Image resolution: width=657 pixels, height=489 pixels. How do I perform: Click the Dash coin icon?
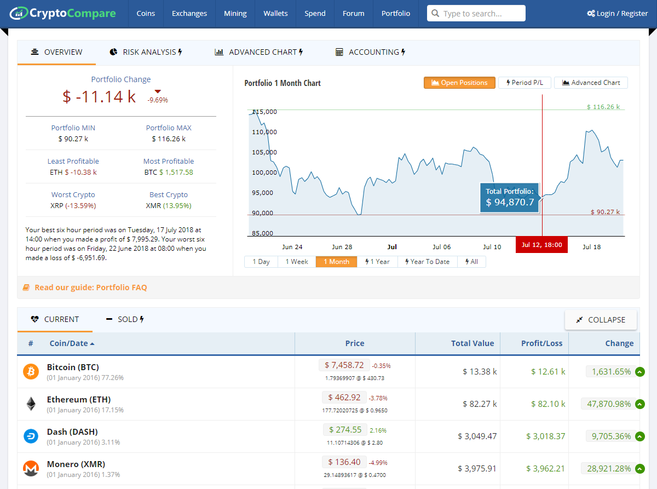(x=31, y=436)
